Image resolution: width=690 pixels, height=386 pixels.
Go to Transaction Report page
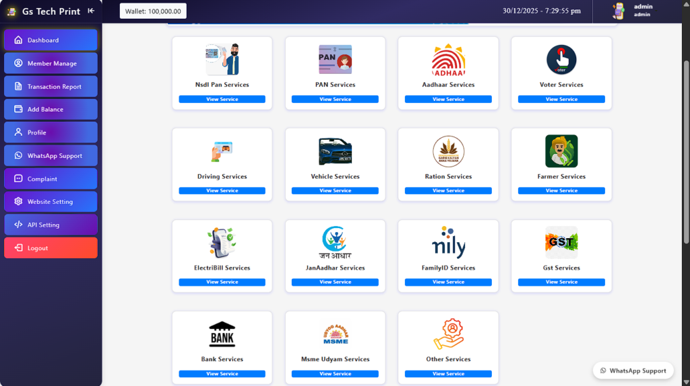click(51, 87)
